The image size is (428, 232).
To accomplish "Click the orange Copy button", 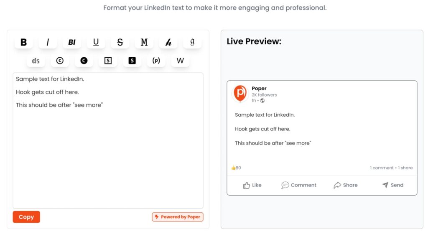I will tap(26, 217).
